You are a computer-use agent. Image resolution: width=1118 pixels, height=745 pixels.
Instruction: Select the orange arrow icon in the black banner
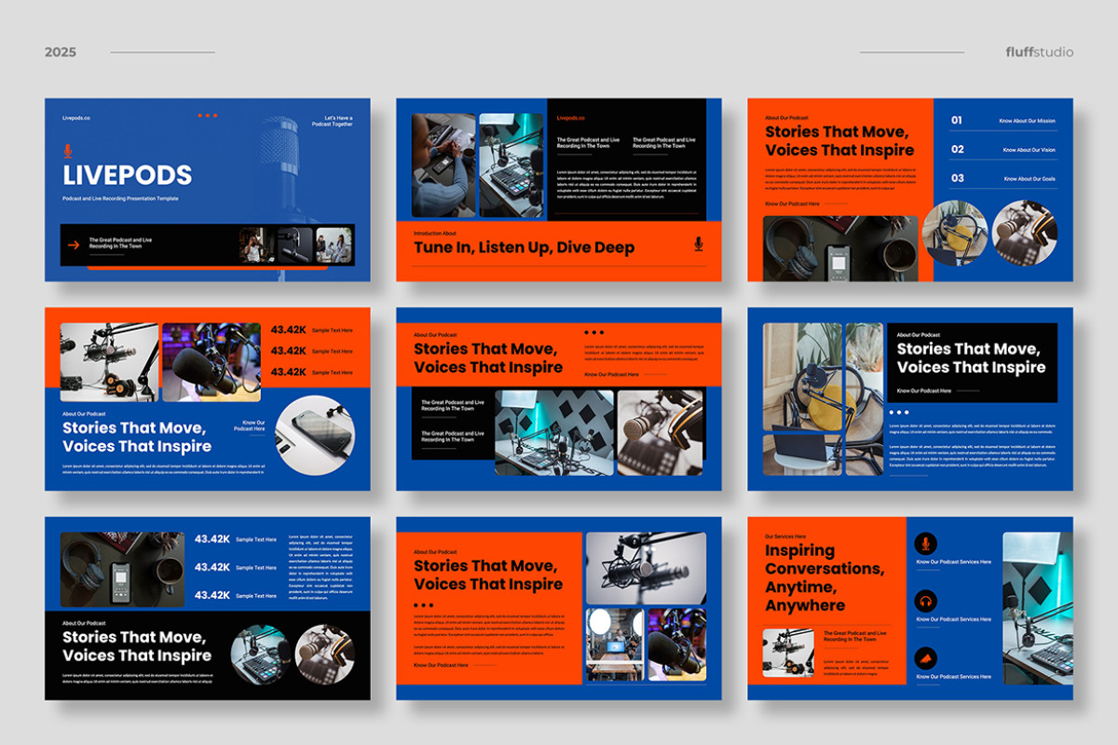(x=73, y=243)
